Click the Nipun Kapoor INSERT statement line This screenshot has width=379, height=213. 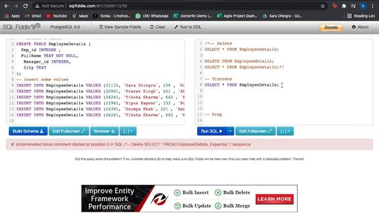(x=100, y=103)
